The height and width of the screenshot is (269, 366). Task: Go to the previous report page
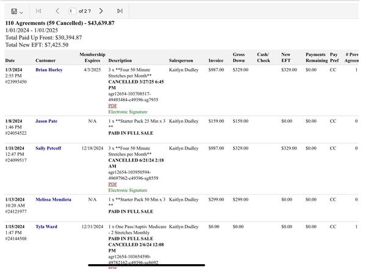click(x=57, y=11)
